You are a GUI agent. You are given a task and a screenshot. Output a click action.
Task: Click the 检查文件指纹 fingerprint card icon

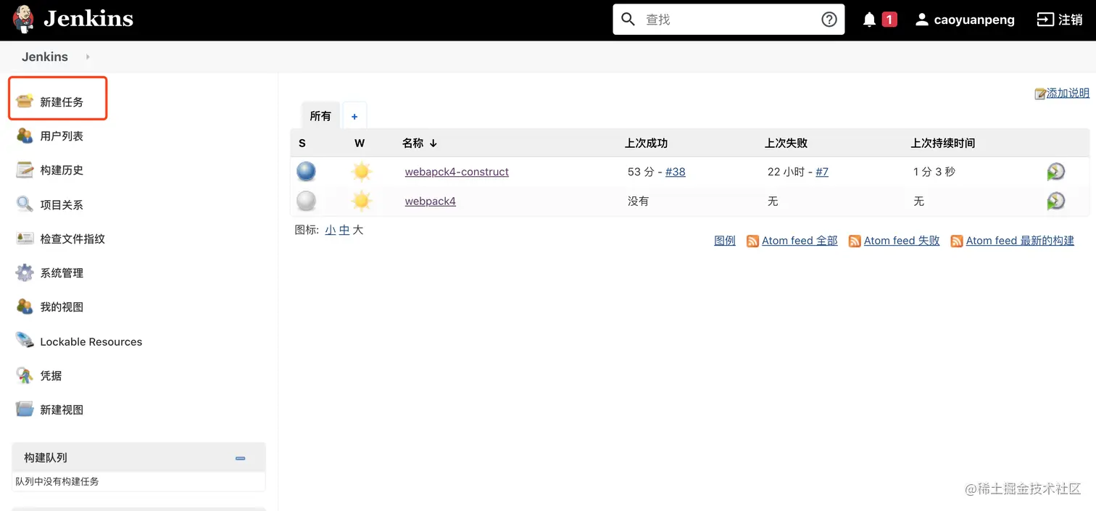[x=25, y=238]
